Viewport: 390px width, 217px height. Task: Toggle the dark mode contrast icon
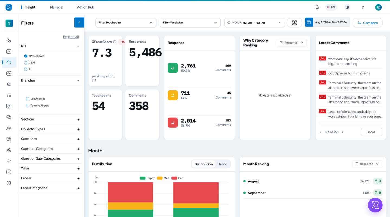pos(347,7)
